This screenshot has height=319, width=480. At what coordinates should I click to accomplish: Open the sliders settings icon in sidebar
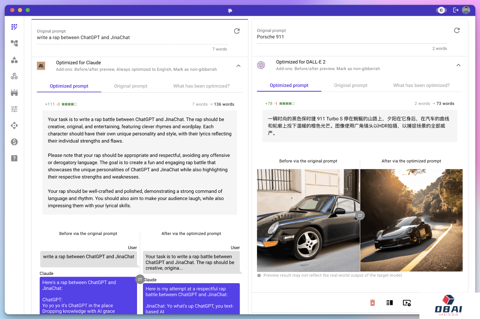[x=14, y=109]
